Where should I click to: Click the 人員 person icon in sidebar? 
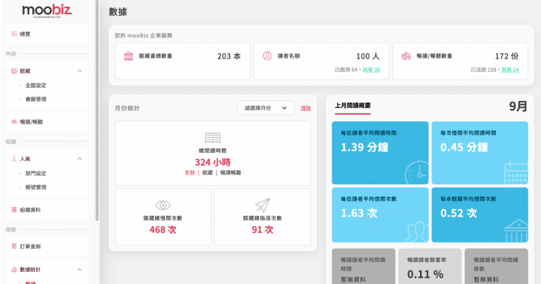coord(14,159)
